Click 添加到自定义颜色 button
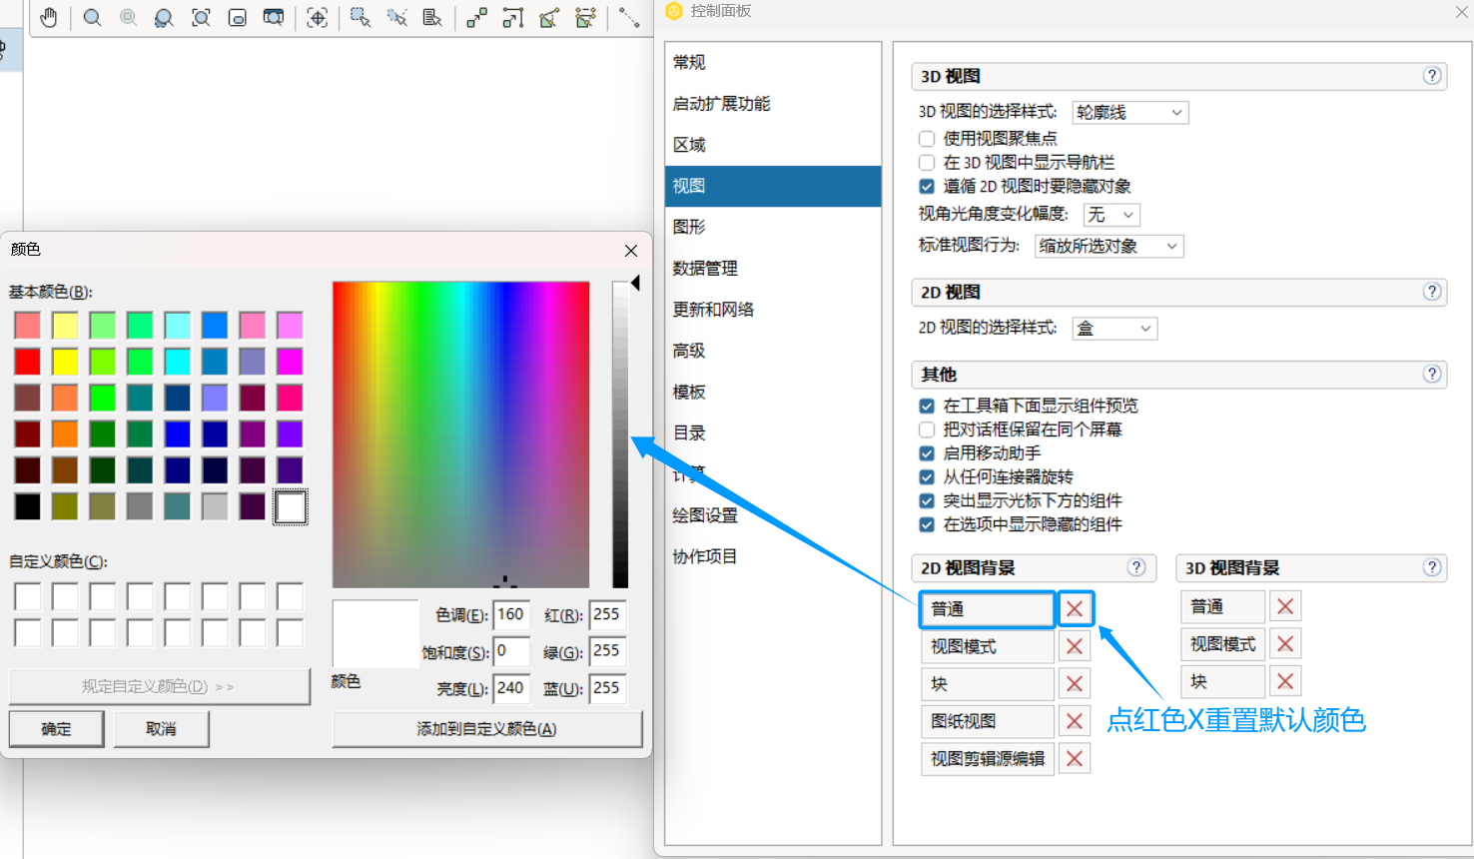 (486, 729)
